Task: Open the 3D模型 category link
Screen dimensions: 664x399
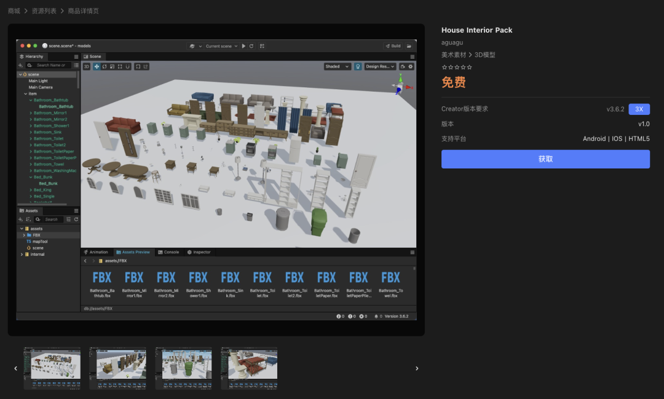Action: [485, 55]
